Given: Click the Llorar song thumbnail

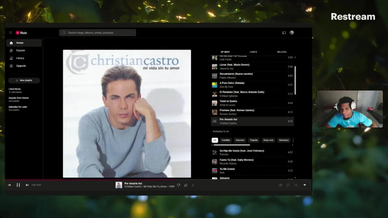Looking at the screenshot, I should [215, 67].
